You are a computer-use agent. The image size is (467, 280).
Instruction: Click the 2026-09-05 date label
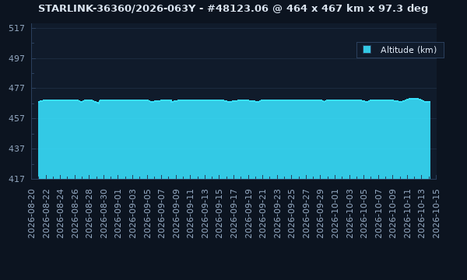coord(147,214)
